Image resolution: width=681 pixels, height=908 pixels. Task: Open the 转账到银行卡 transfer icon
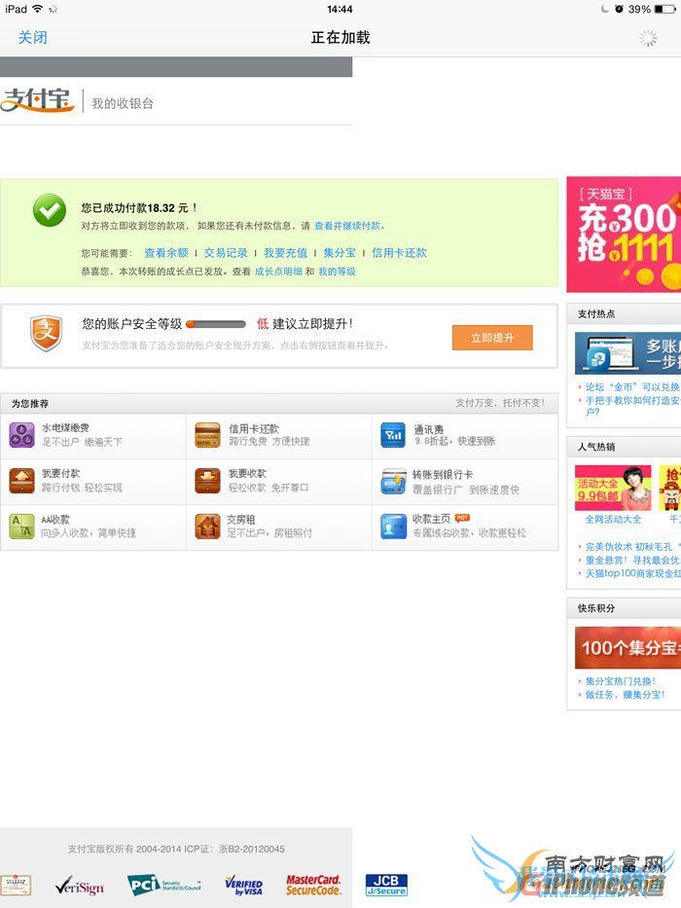[393, 481]
